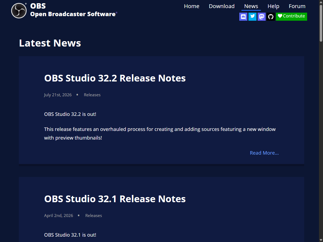Open OBS Studio 32.1 Release Notes headline
Image resolution: width=323 pixels, height=242 pixels.
pyautogui.click(x=115, y=199)
